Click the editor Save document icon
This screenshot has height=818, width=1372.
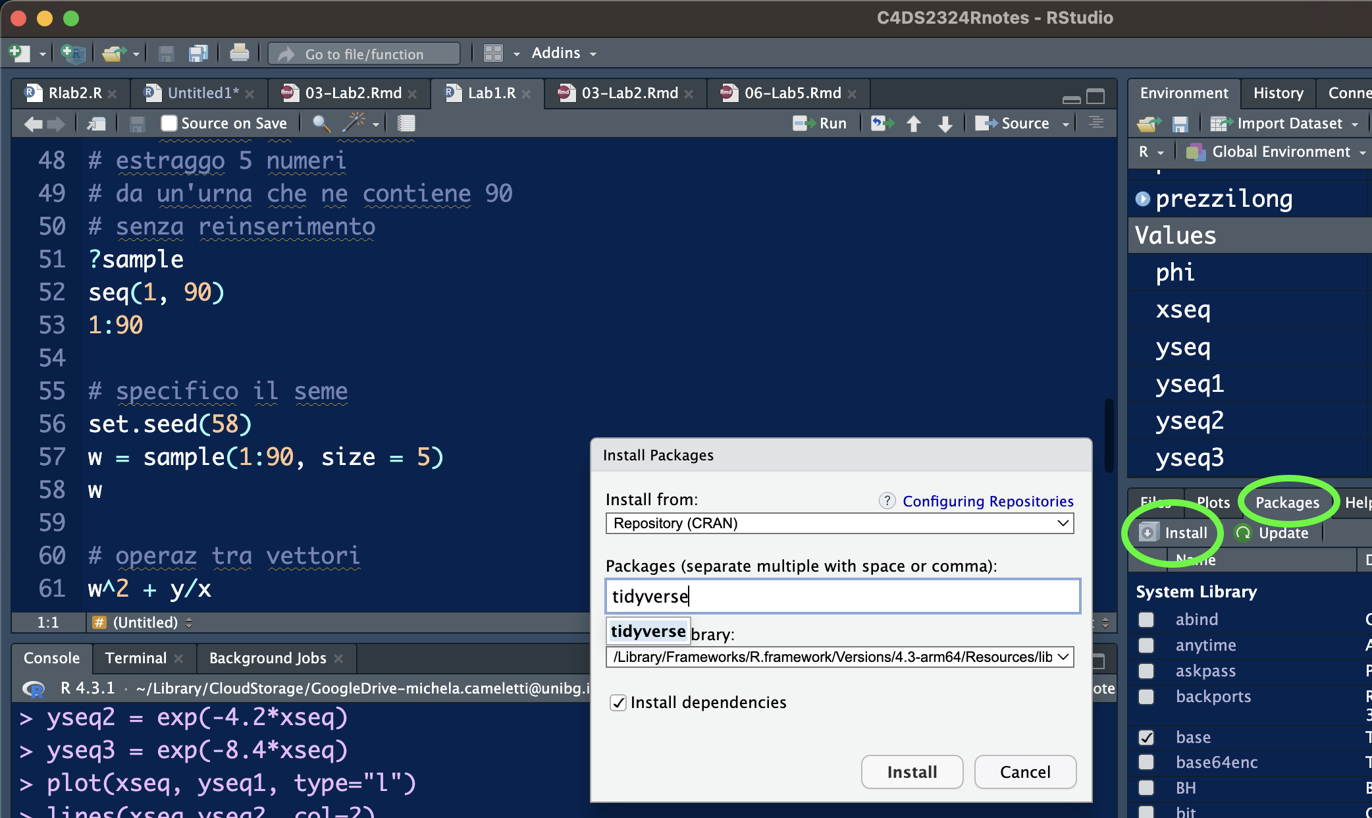[137, 123]
